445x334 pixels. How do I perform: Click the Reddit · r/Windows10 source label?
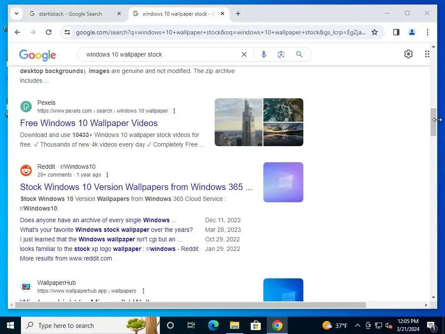66,167
